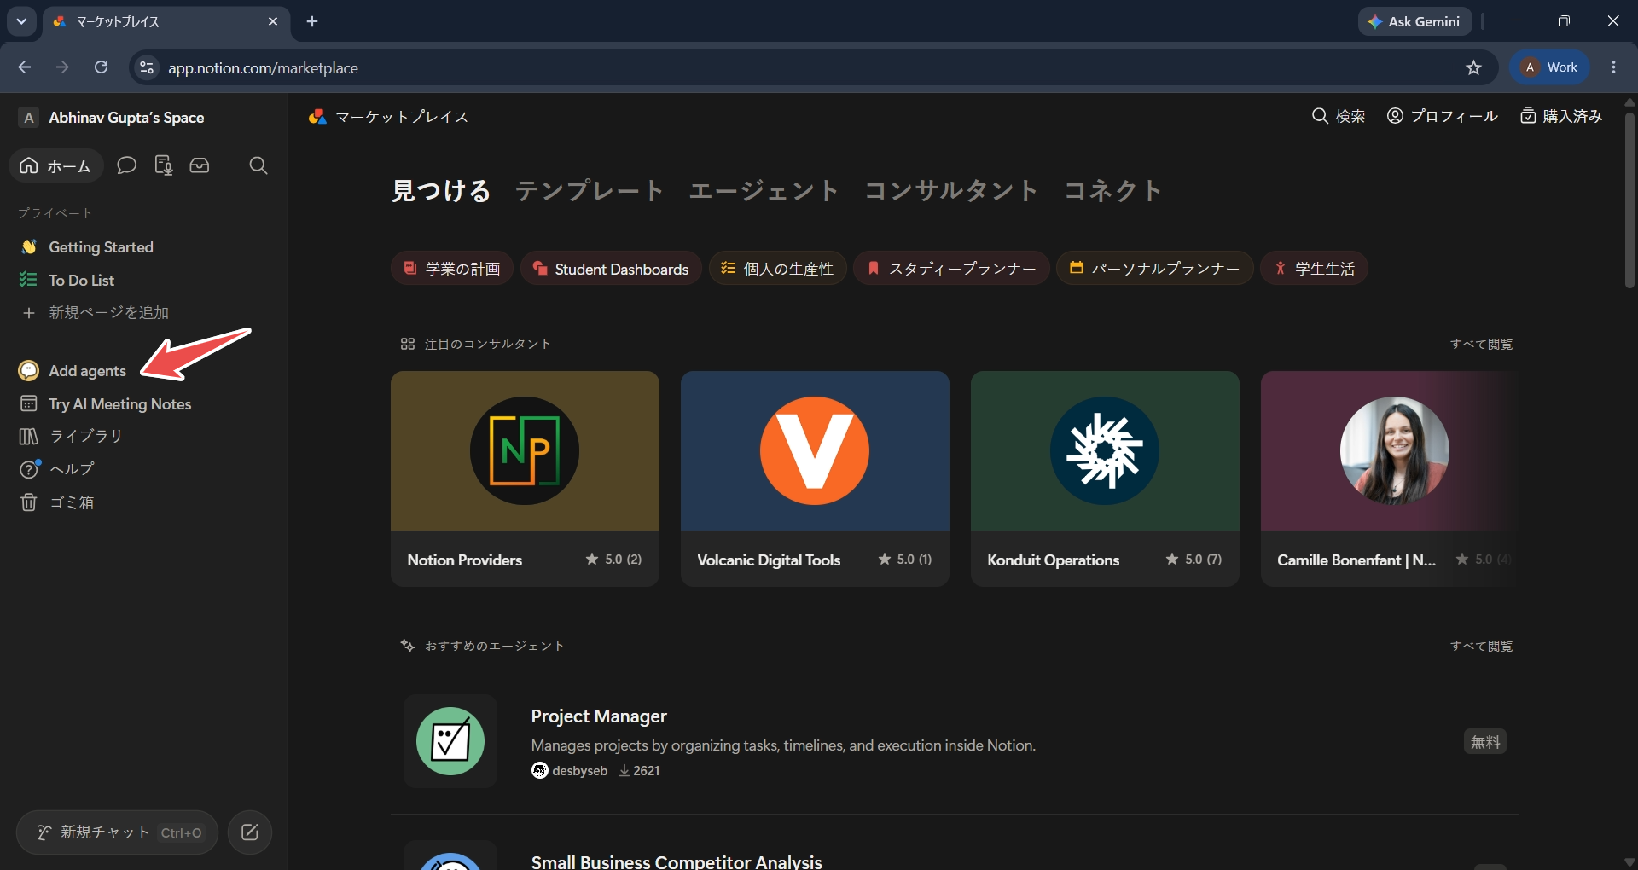Select the 学業の計画 category chip
The height and width of the screenshot is (870, 1638).
click(x=452, y=269)
